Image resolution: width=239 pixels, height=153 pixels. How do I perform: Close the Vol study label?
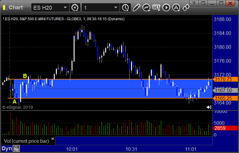[x=53, y=139]
